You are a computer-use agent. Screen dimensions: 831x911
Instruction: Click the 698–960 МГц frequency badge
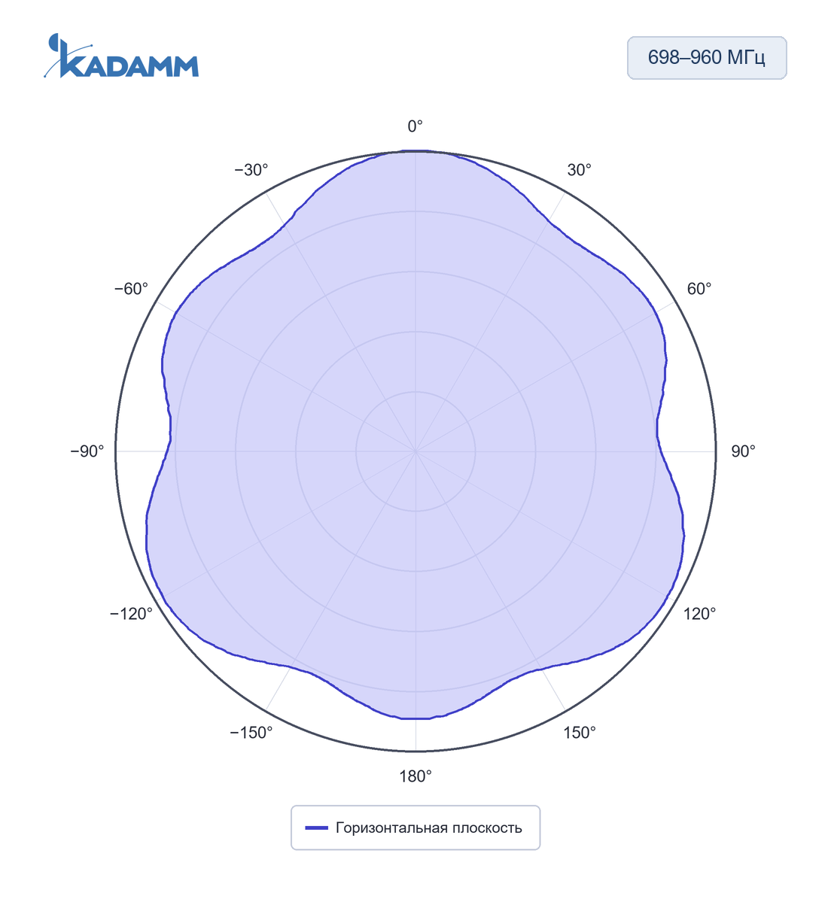(707, 58)
